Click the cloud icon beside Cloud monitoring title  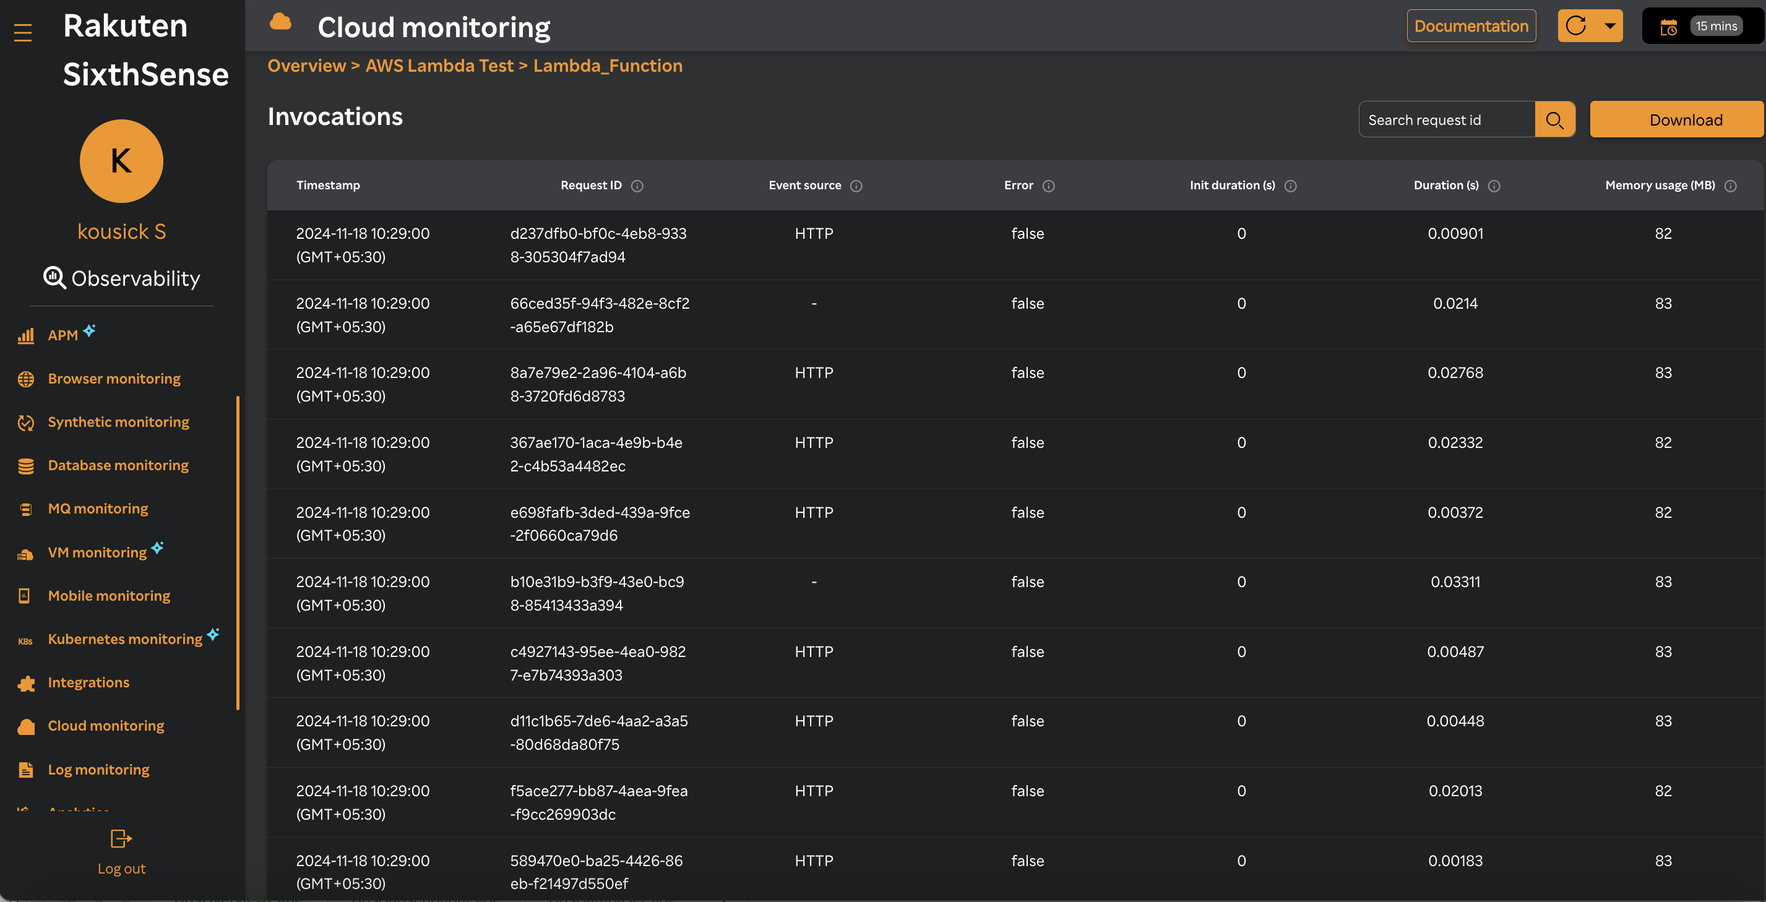pyautogui.click(x=280, y=22)
